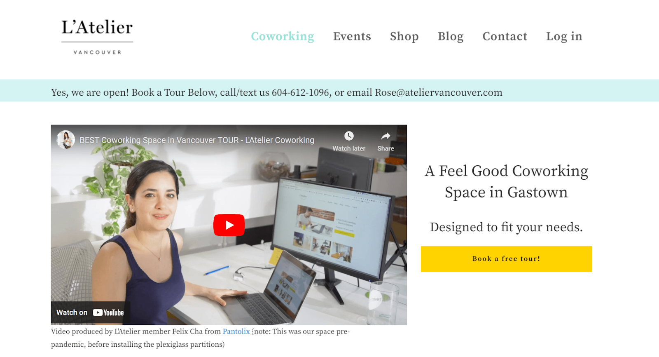Click the Watch later clock icon

click(349, 136)
